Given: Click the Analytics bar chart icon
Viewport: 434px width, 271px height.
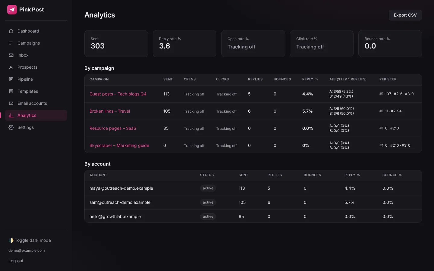Looking at the screenshot, I should pyautogui.click(x=11, y=115).
